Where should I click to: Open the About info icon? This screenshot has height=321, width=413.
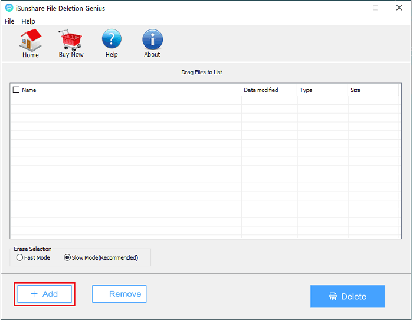pos(152,39)
